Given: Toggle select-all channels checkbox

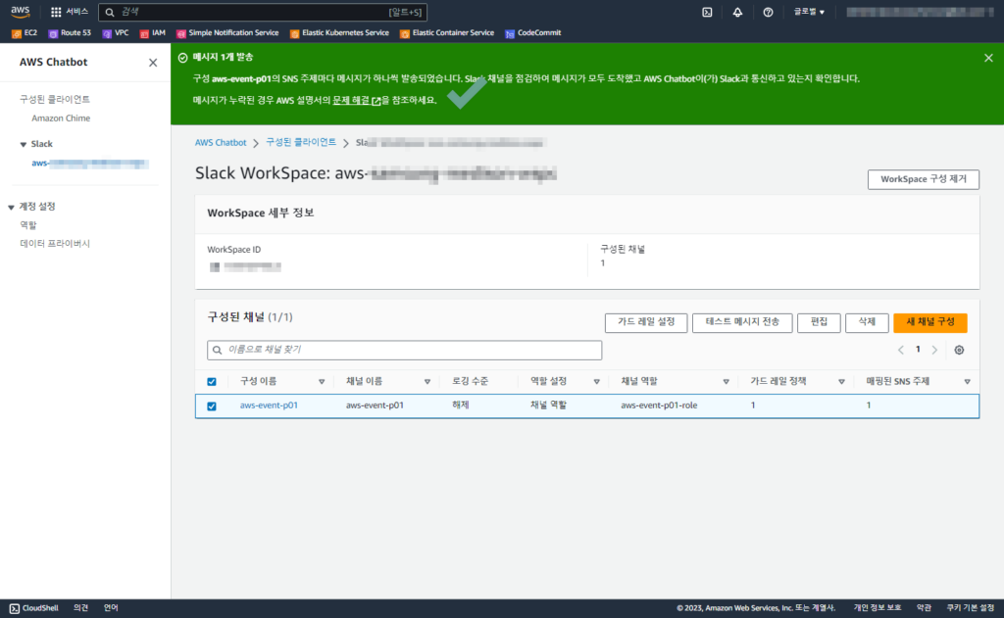Looking at the screenshot, I should tap(212, 382).
